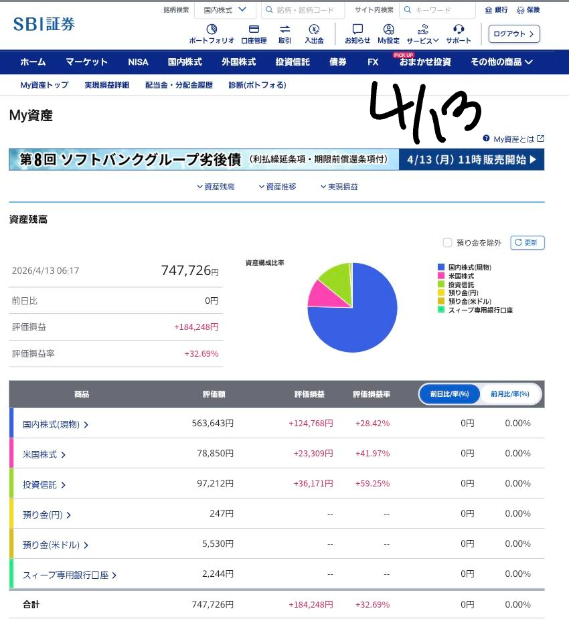Check the 預り金を除外 checkbox
Image resolution: width=569 pixels, height=629 pixels.
447,243
